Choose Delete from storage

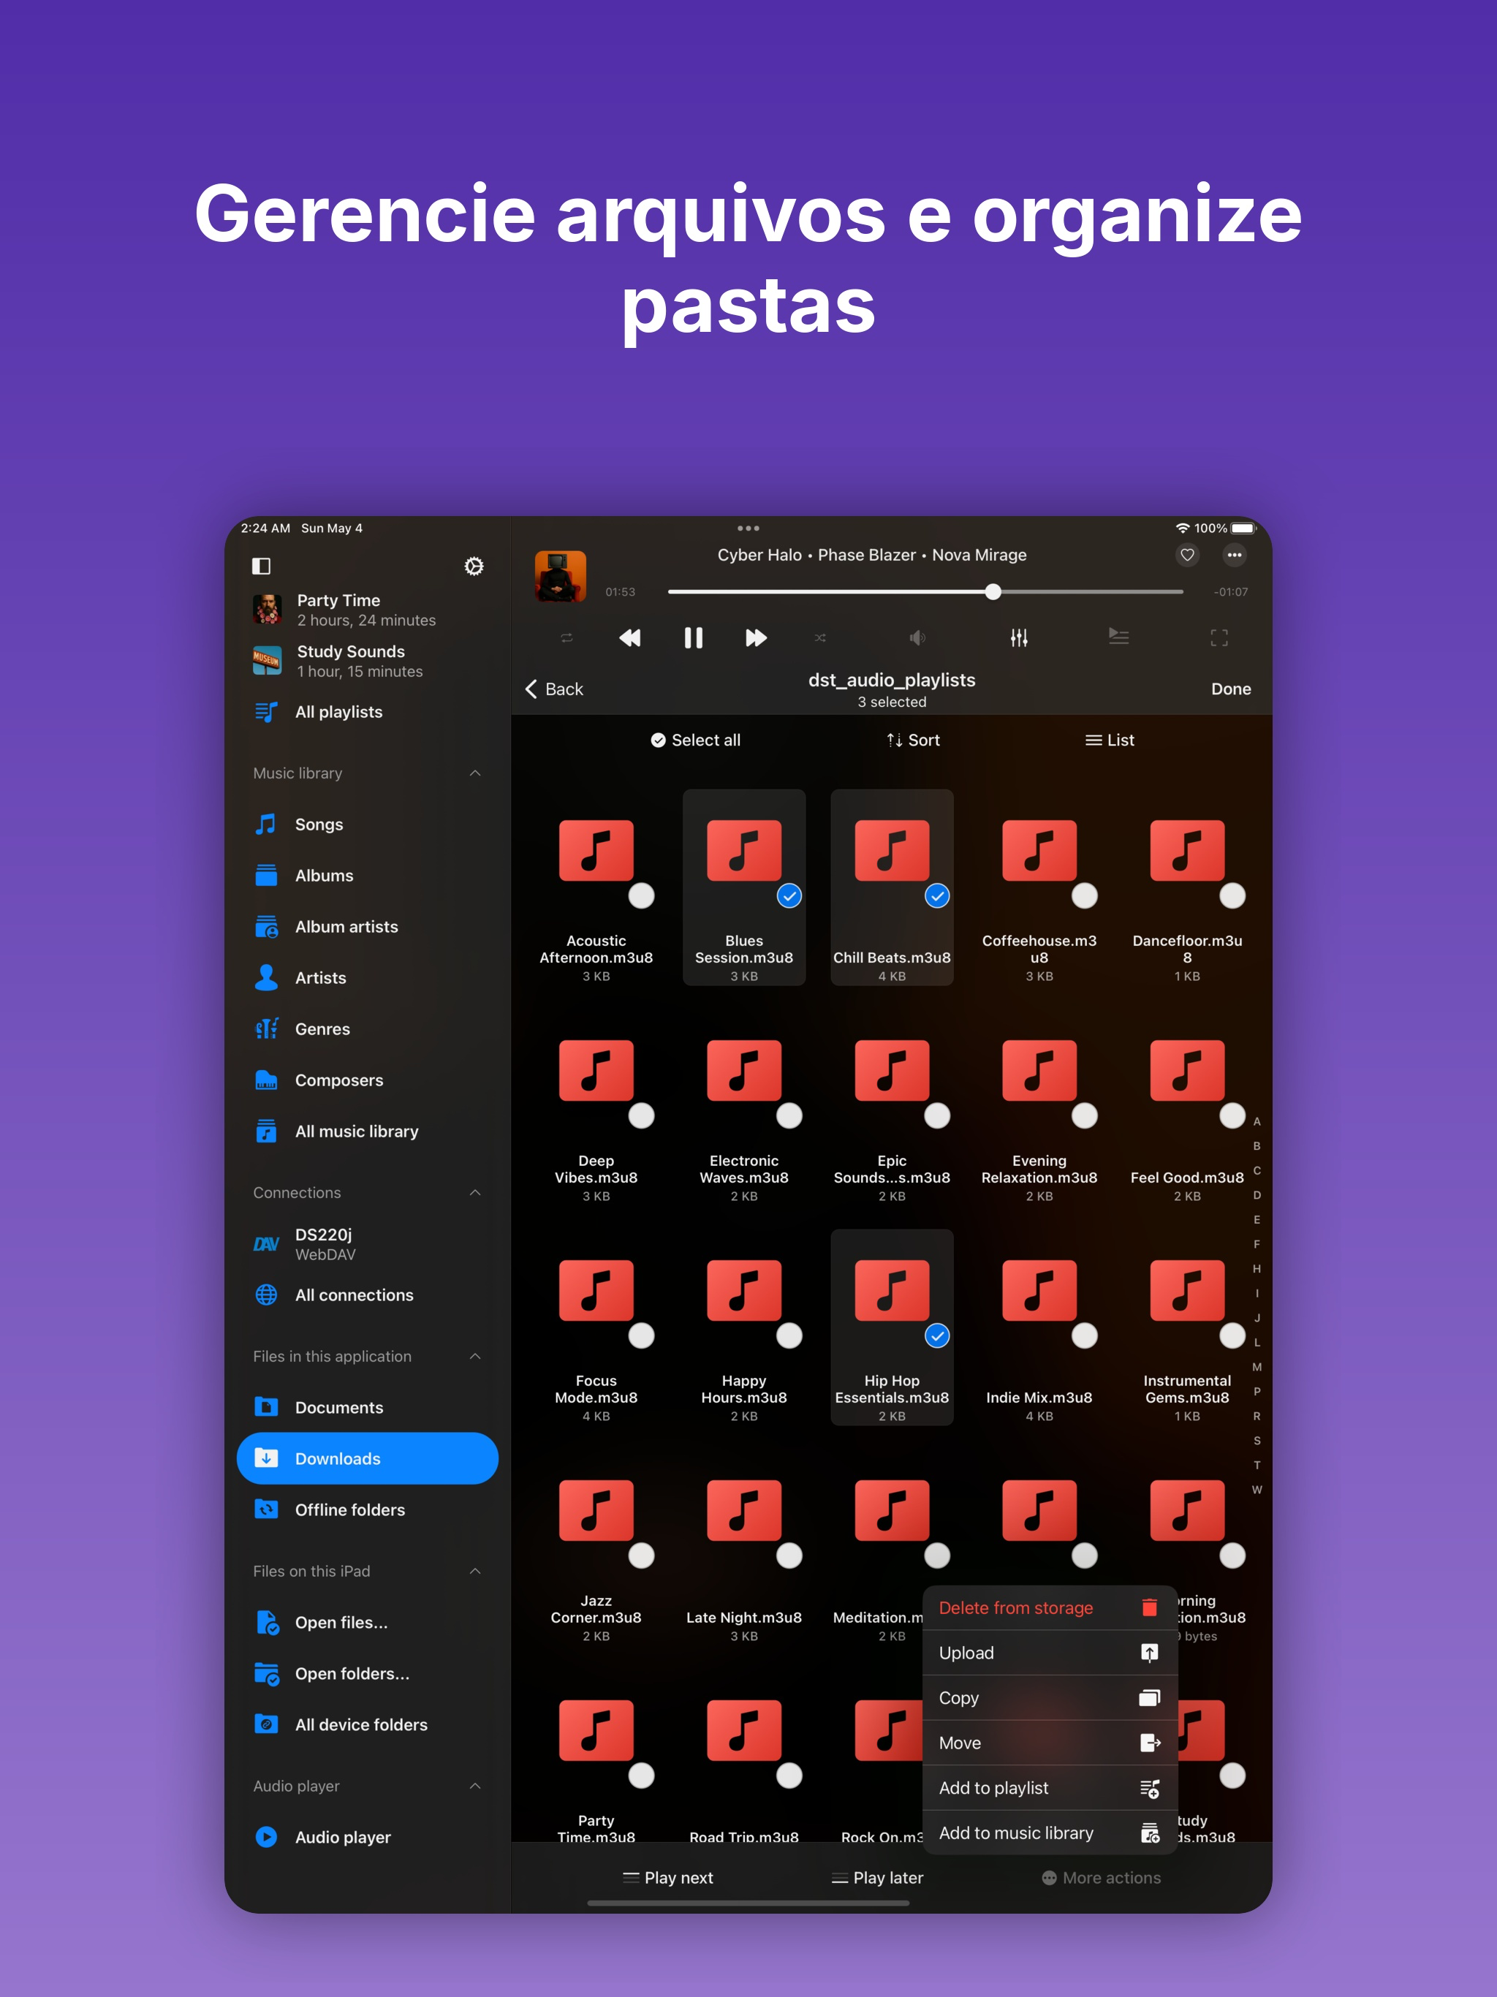[x=1049, y=1608]
